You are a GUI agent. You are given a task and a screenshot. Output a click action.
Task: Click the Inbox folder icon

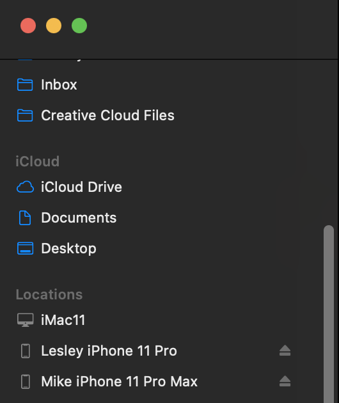point(25,84)
